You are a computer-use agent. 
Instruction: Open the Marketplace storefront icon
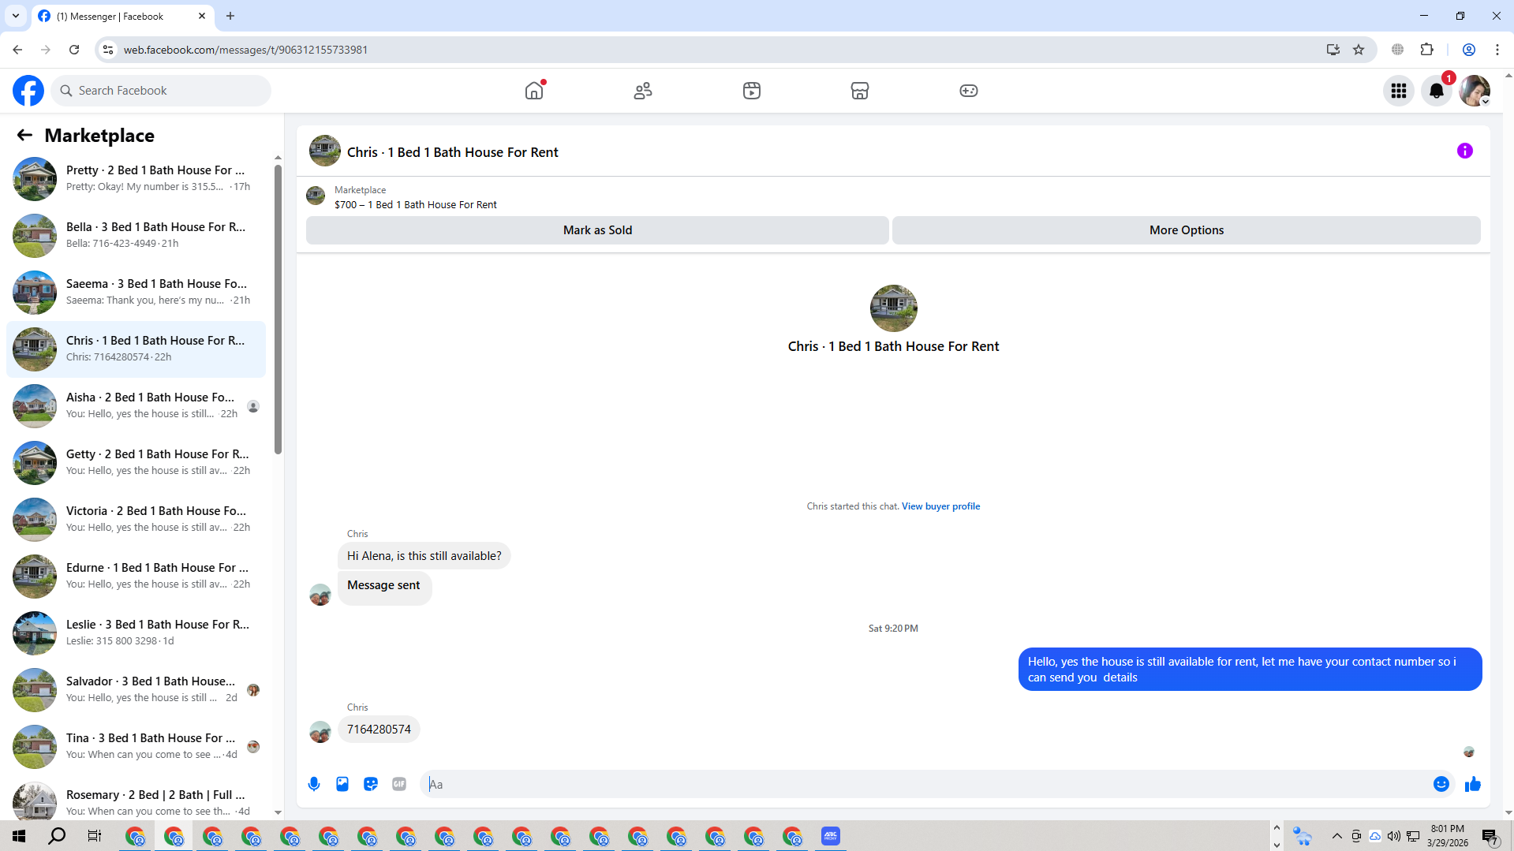[860, 91]
